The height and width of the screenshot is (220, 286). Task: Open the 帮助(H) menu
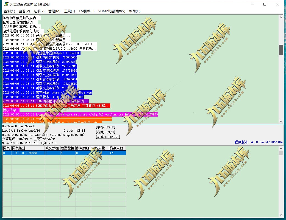tap(135, 11)
